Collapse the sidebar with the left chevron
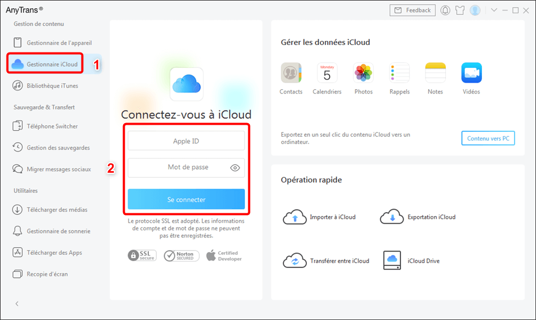Screen dimensions: 536x320 (17, 304)
